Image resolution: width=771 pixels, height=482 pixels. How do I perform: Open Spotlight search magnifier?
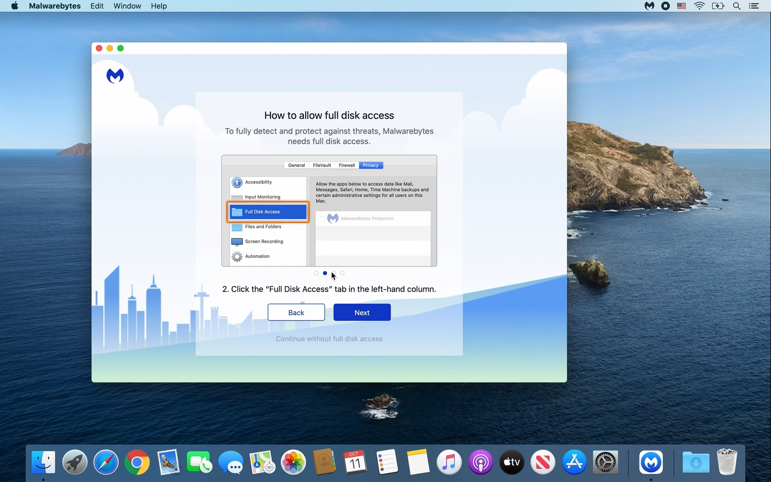(737, 6)
